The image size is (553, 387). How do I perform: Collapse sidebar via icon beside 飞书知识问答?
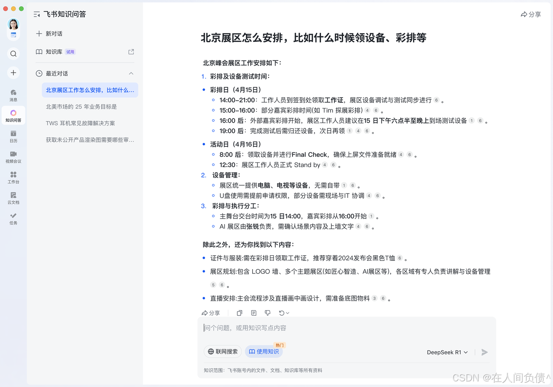click(x=37, y=14)
